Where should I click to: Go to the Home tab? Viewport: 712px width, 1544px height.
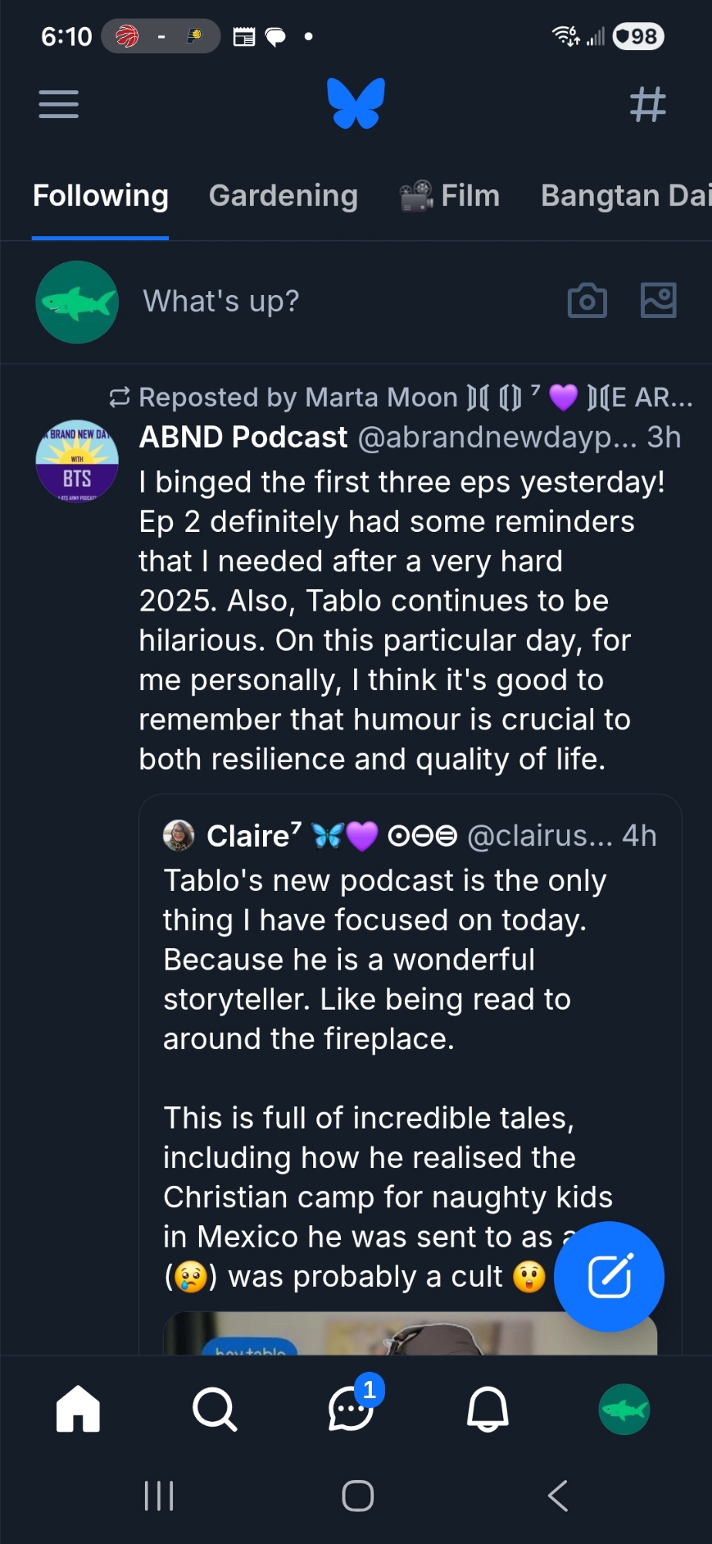click(78, 1409)
